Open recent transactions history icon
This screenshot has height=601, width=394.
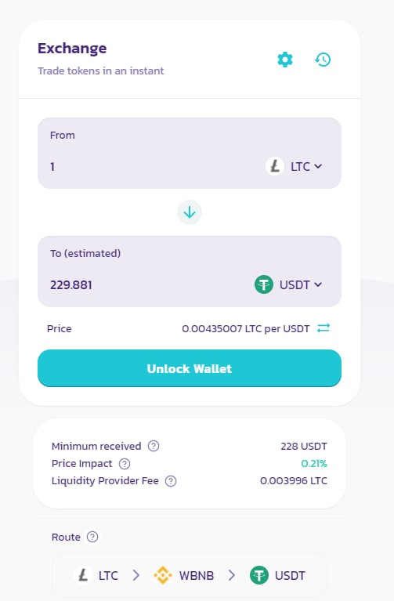point(323,60)
